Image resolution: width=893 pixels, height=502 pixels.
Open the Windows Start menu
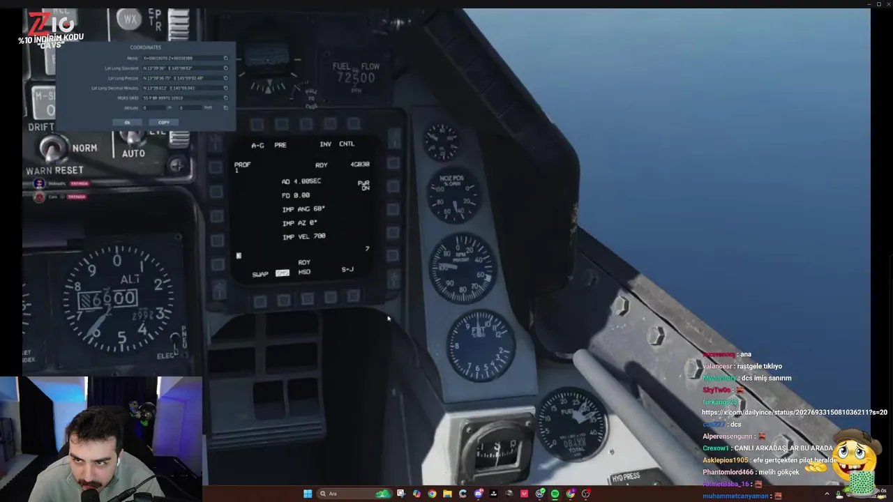pyautogui.click(x=308, y=494)
